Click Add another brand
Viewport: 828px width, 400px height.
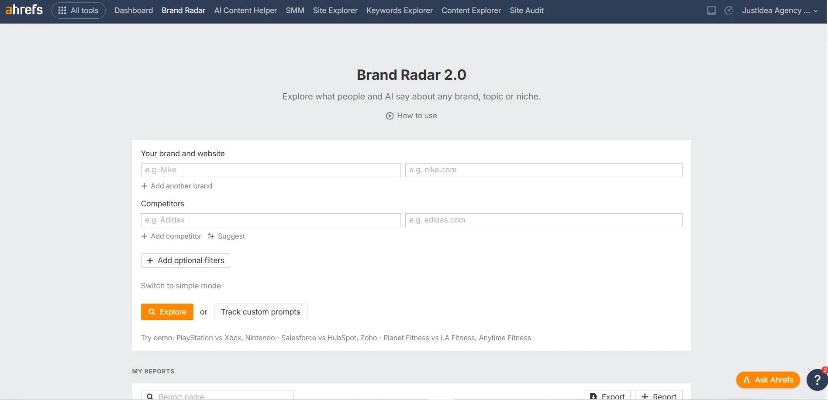[x=177, y=186]
